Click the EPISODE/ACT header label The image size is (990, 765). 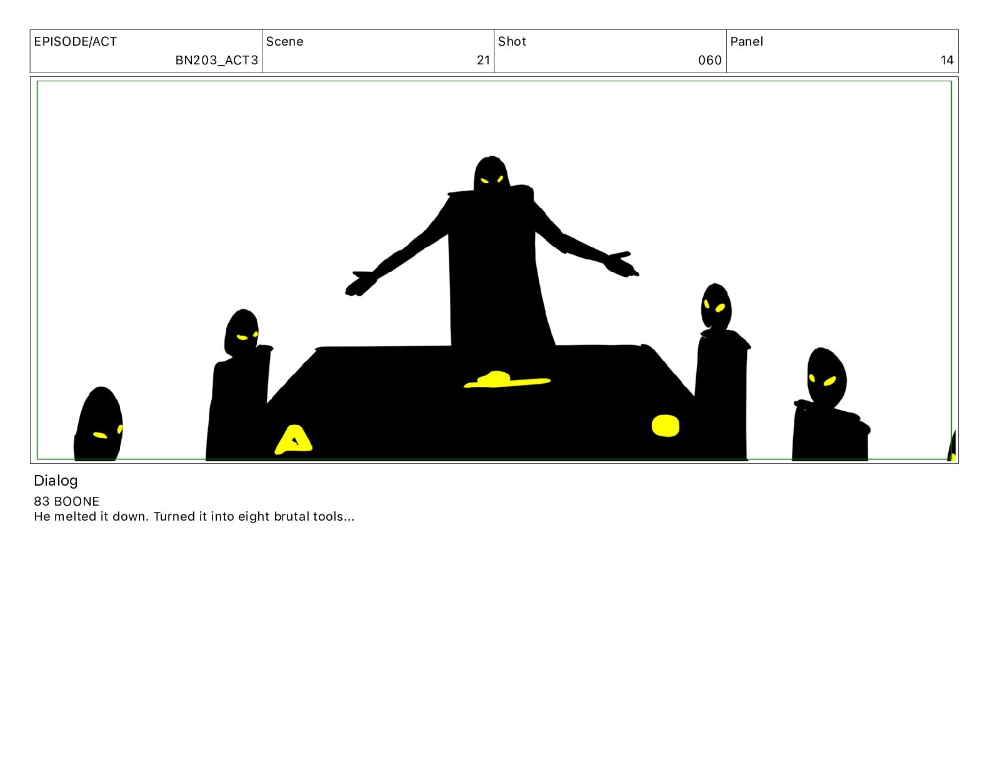pyautogui.click(x=75, y=41)
